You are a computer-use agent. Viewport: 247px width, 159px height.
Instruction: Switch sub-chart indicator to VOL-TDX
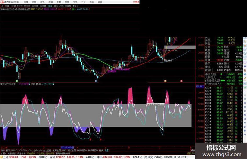[23, 150]
